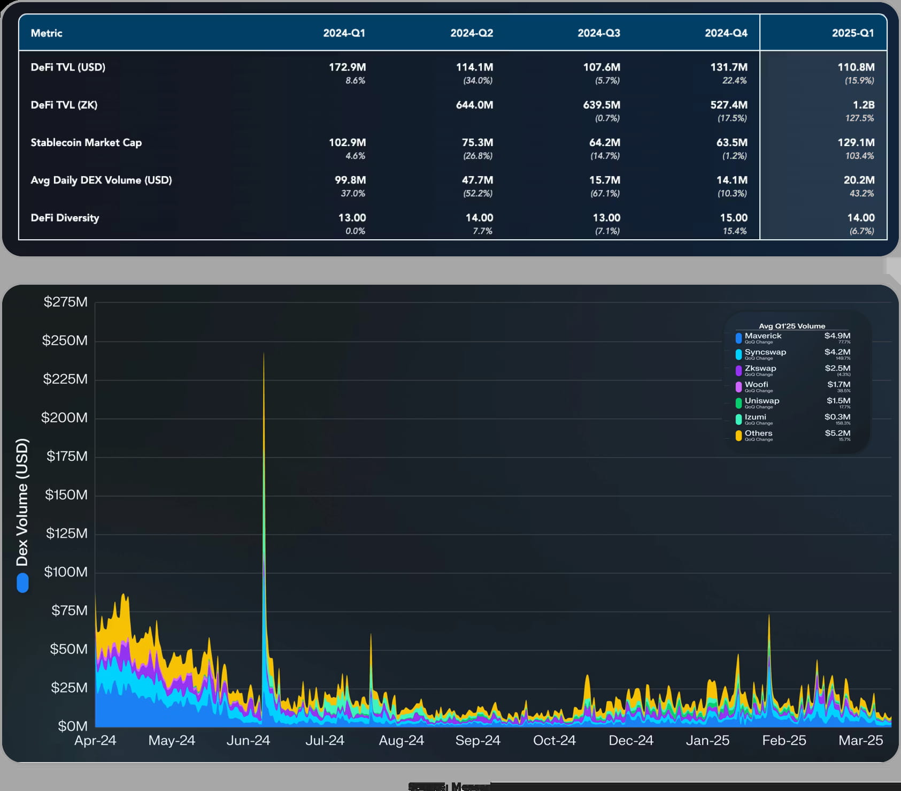The height and width of the screenshot is (791, 901).
Task: Click the 2024-Q3 column header
Action: [598, 33]
